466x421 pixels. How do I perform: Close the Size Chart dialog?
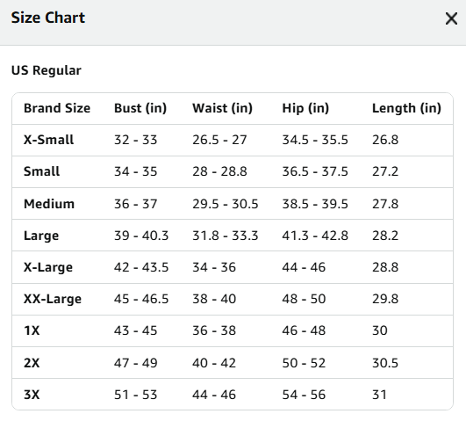pos(451,18)
